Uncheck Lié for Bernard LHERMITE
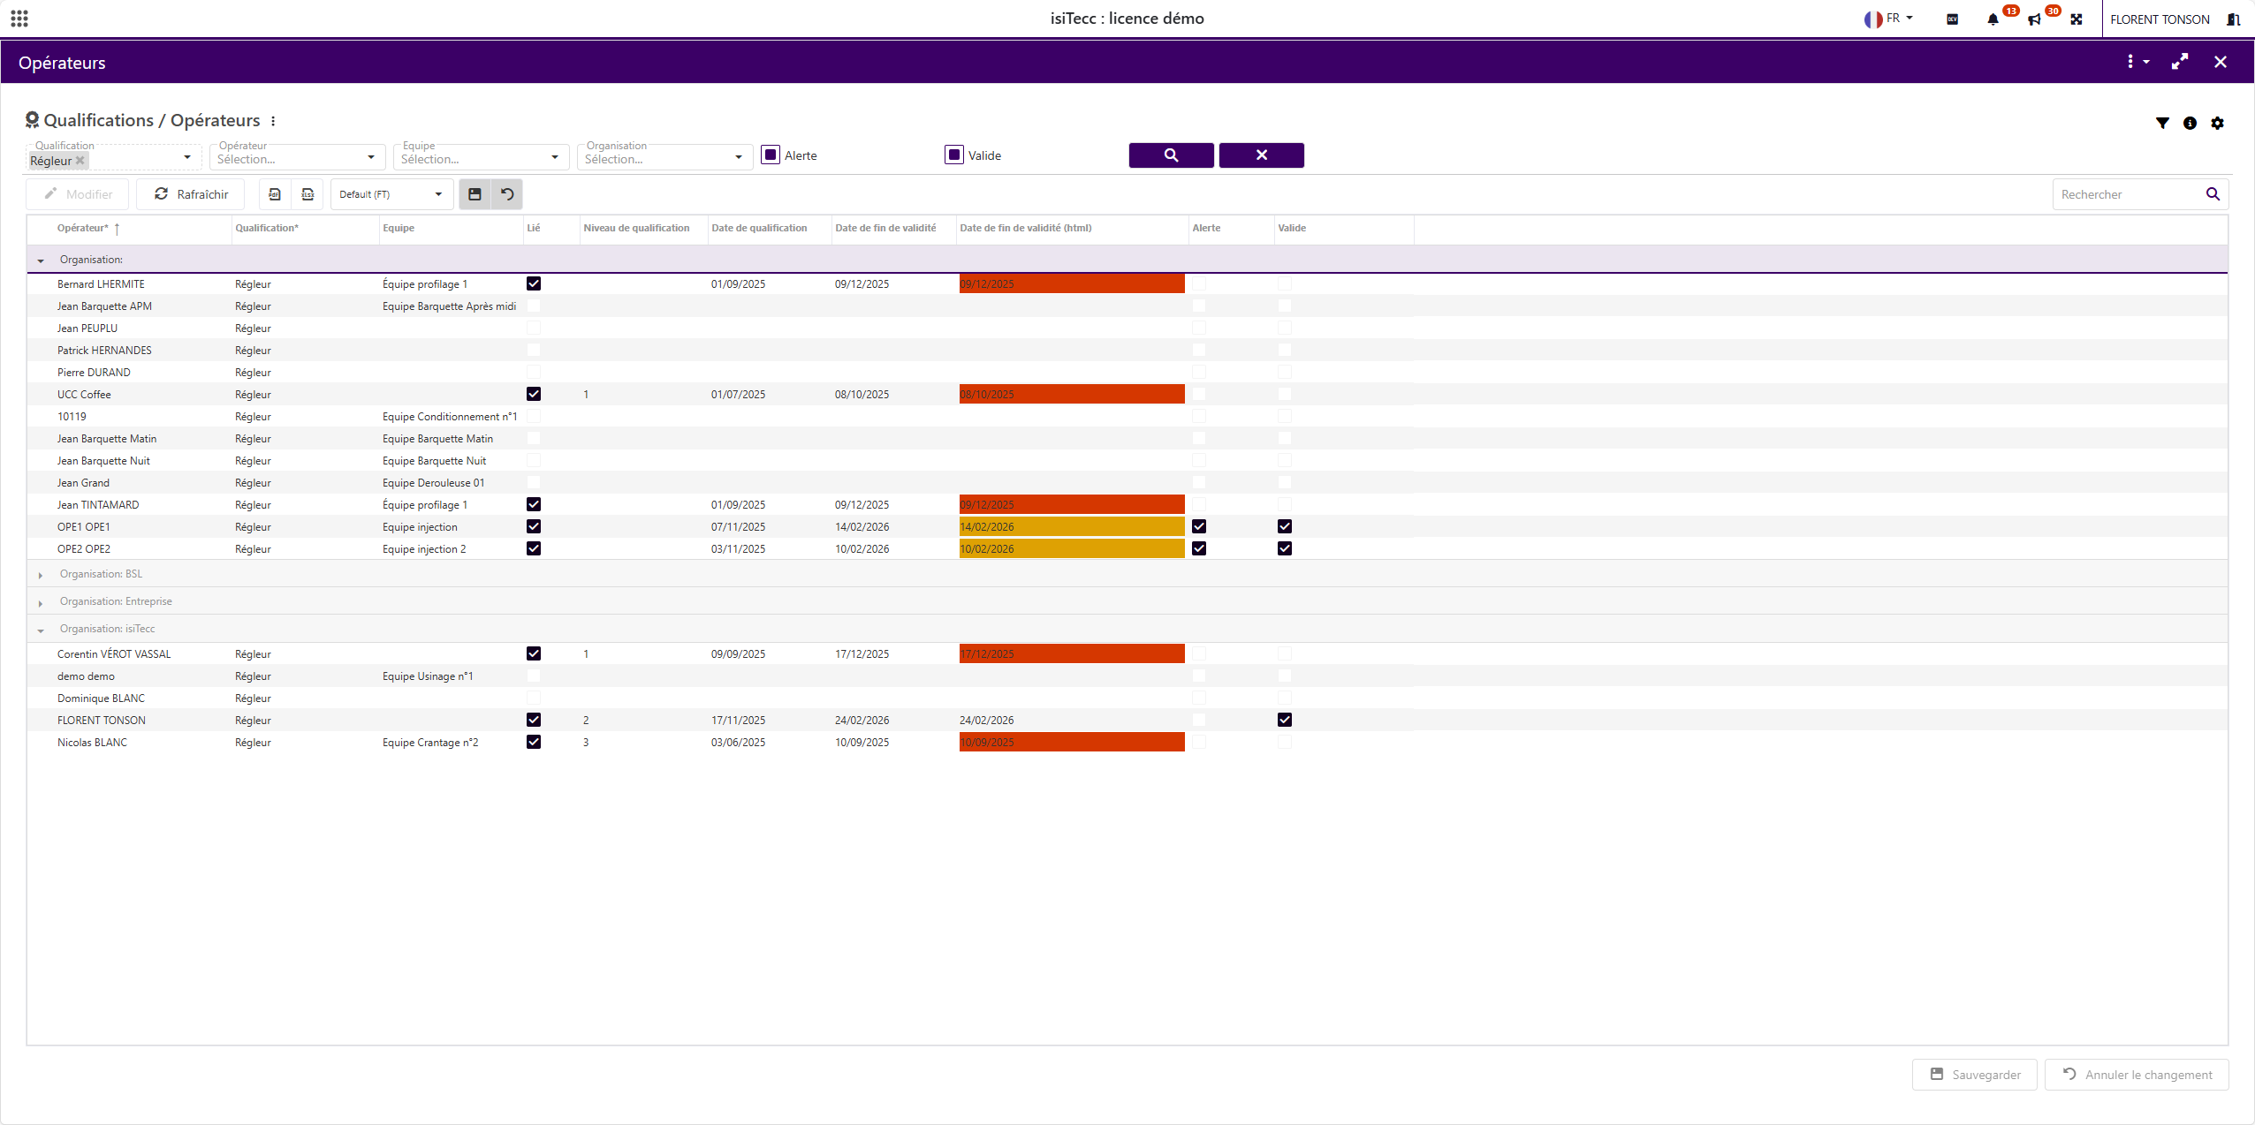 [534, 283]
